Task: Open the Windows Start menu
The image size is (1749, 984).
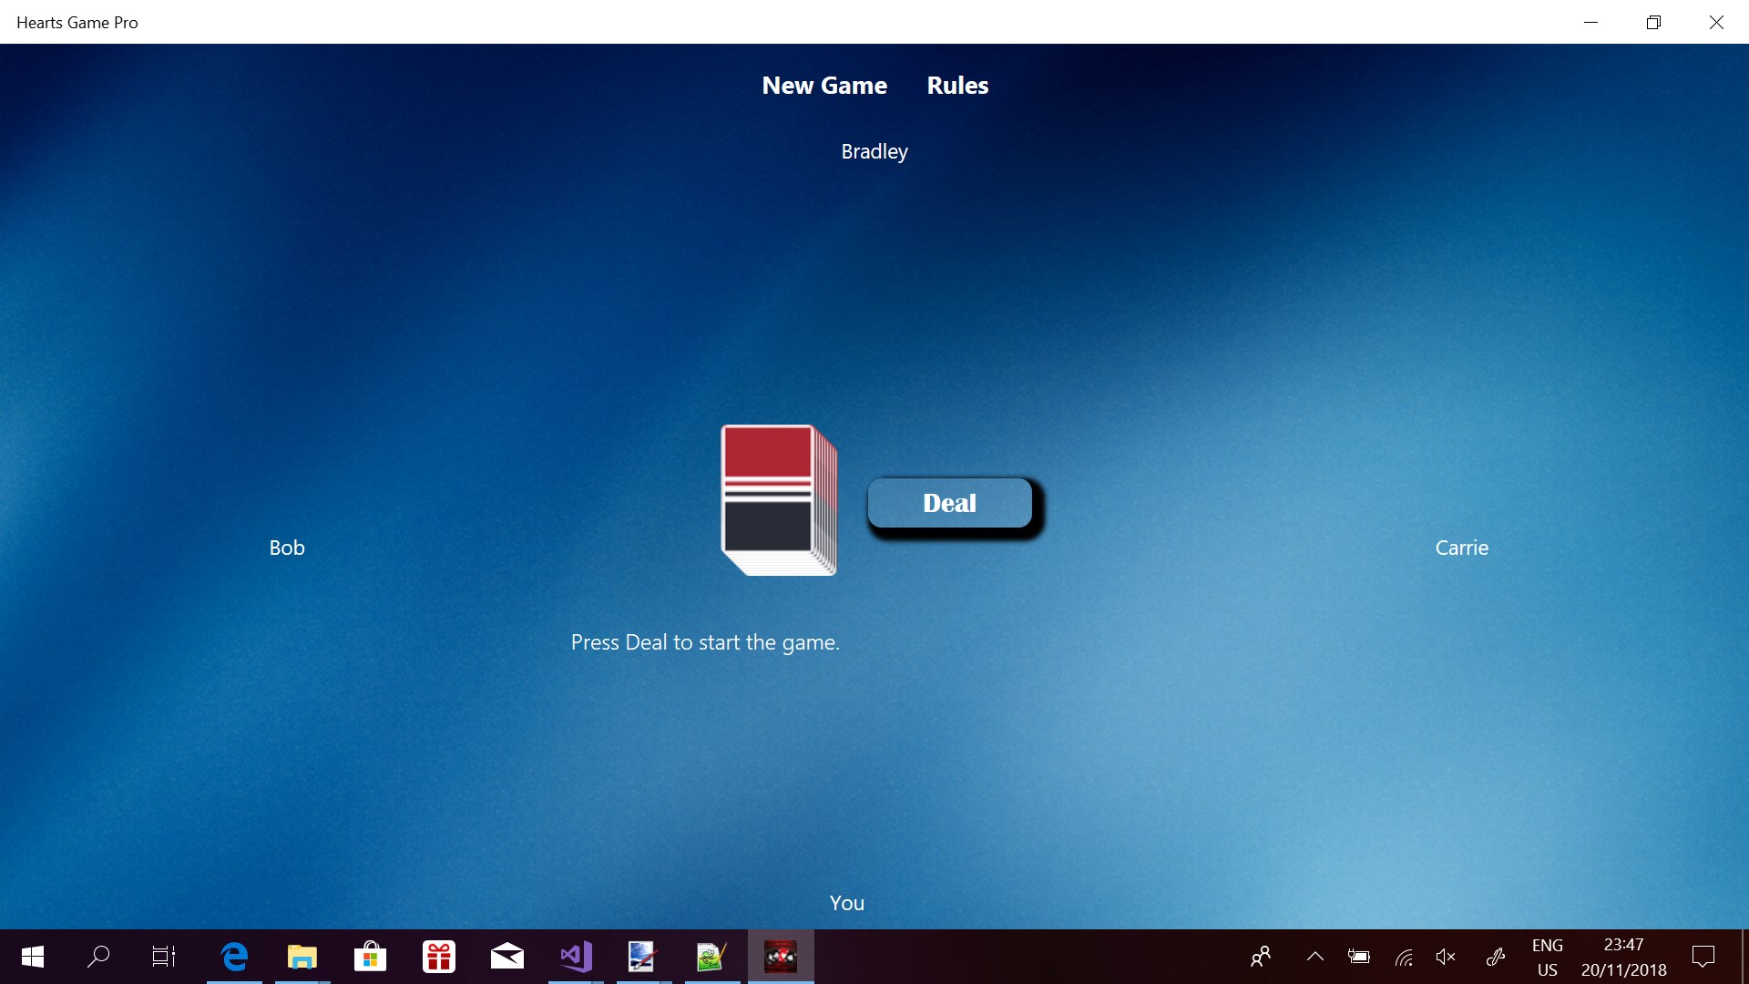Action: point(33,957)
